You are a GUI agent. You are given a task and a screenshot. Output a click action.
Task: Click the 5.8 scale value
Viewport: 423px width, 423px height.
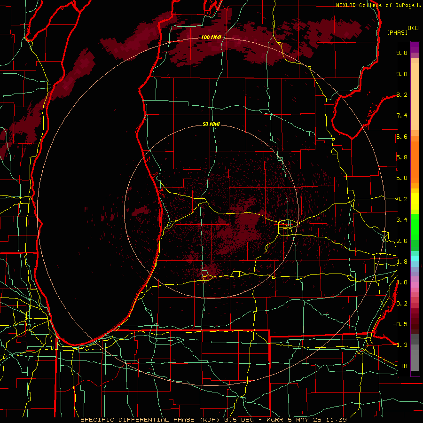402,157
